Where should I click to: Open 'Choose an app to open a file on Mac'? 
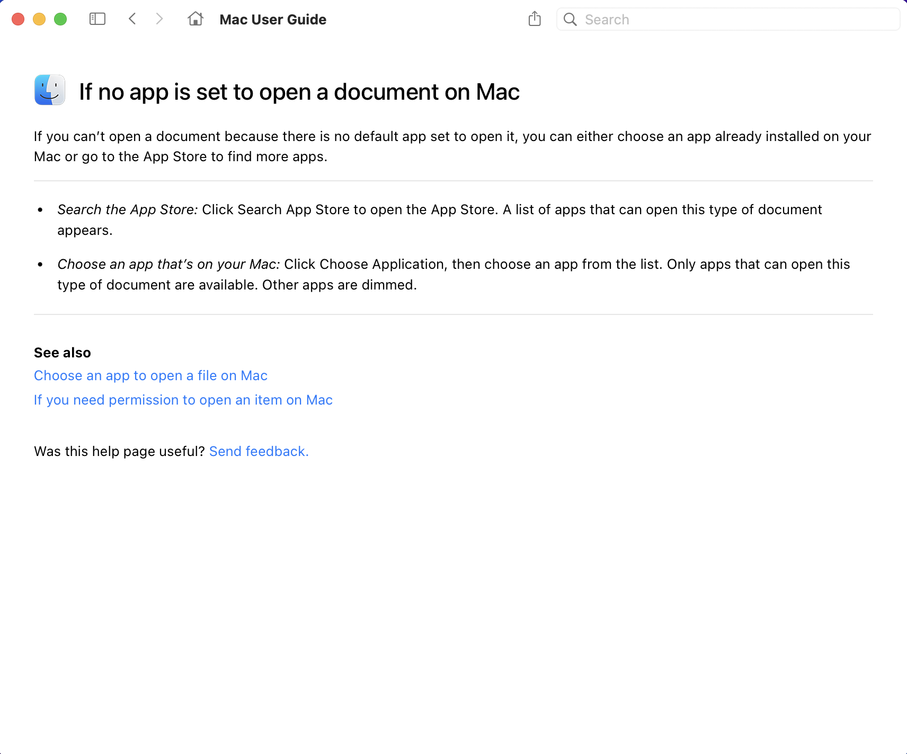(x=150, y=375)
